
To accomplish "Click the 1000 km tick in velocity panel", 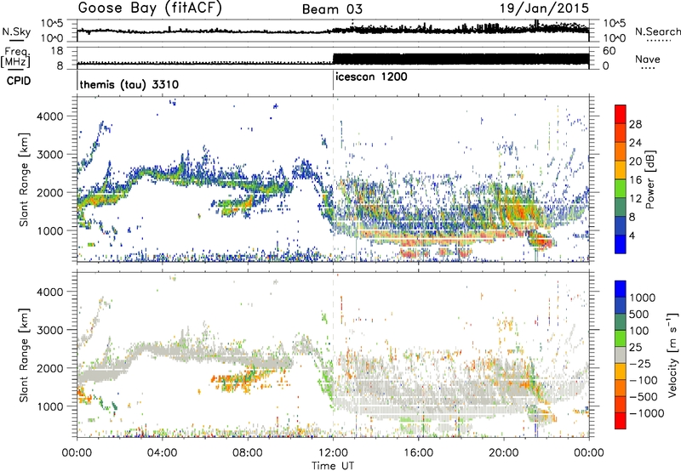I will [x=49, y=406].
